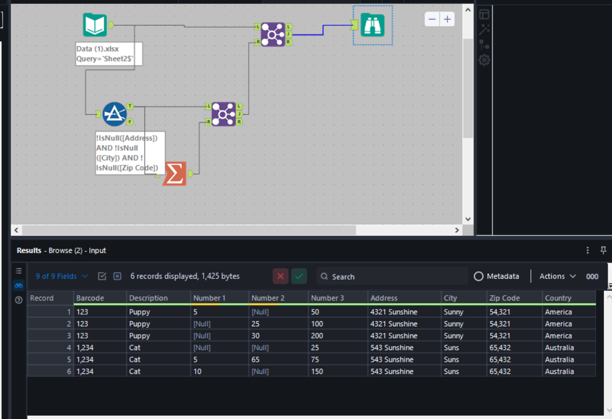Click the help question icon in Results
The image size is (612, 419).
[x=19, y=300]
